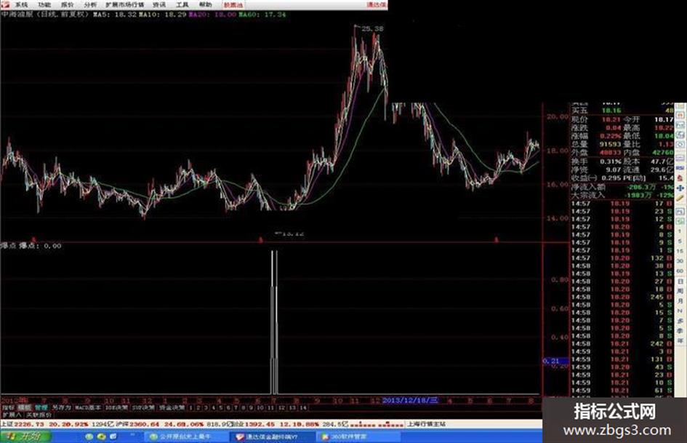
Task: Click the 上证 index value 2226.73 in status bar
Action: [30, 424]
